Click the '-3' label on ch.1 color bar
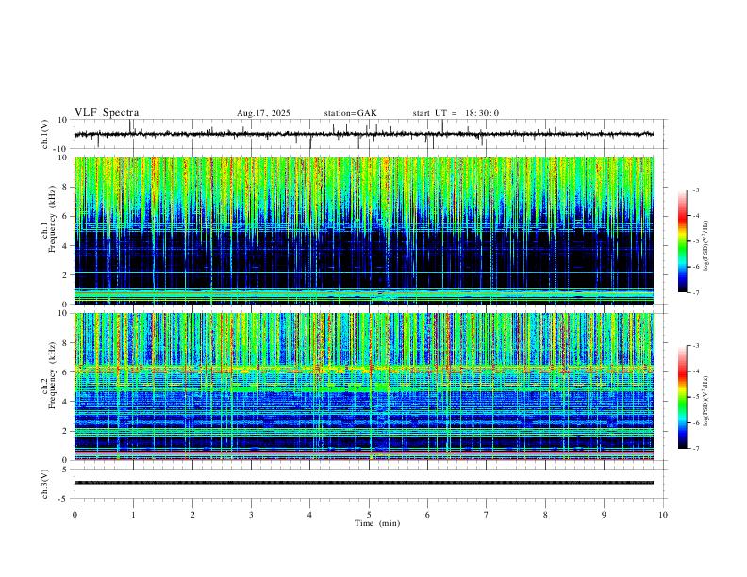Viewport: 747px width, 577px height. (x=695, y=190)
